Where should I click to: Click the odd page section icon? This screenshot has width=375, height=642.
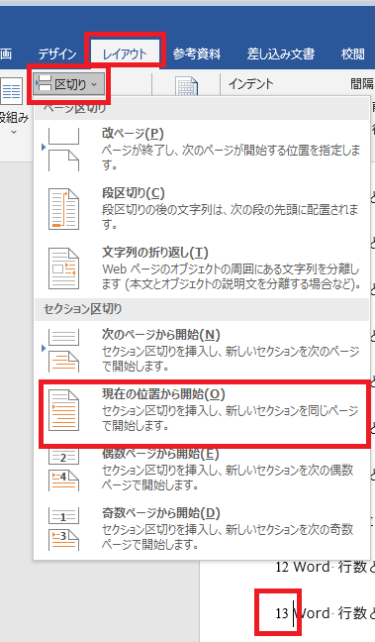pyautogui.click(x=63, y=529)
